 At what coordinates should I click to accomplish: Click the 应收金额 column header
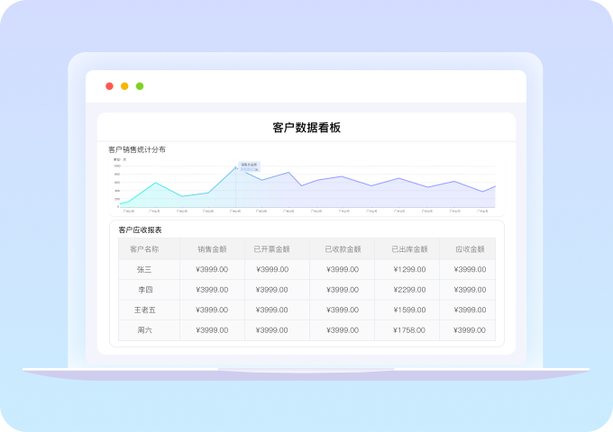(470, 249)
